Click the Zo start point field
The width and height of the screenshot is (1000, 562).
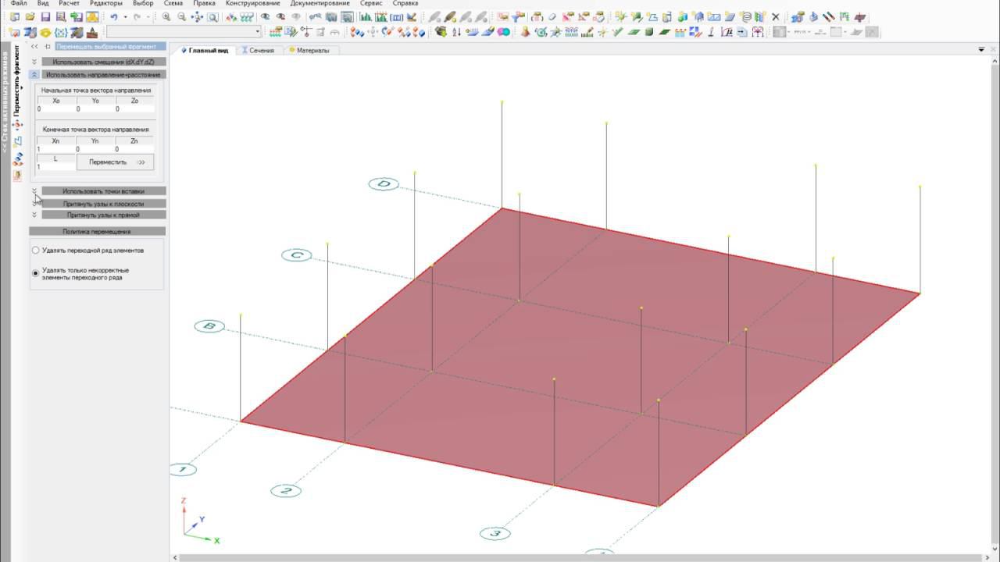(x=134, y=109)
